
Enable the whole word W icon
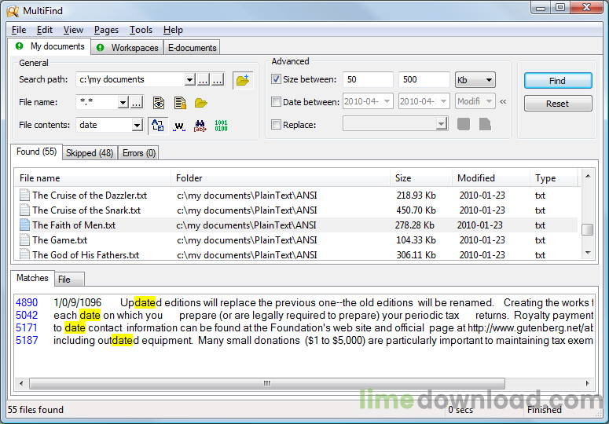coord(178,126)
